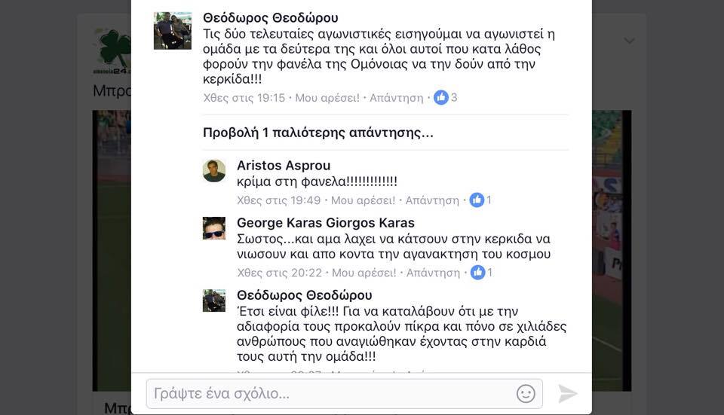Open the chevron dropdown on background post
Screen dimensions: 724x415
point(629,41)
